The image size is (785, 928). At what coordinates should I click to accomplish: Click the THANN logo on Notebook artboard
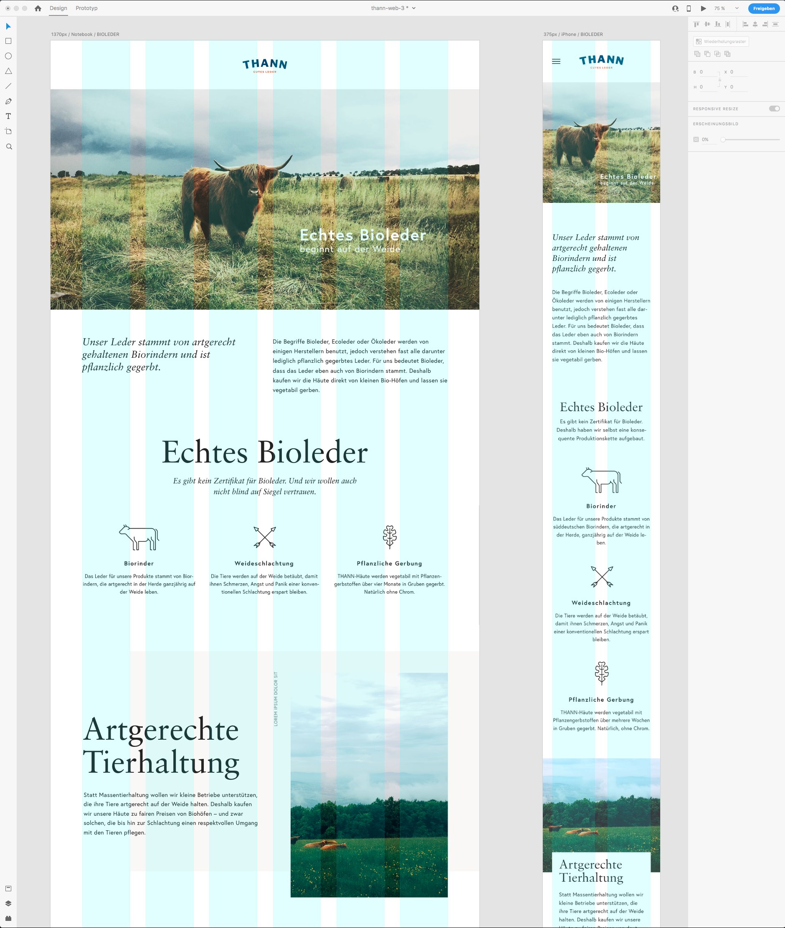265,66
